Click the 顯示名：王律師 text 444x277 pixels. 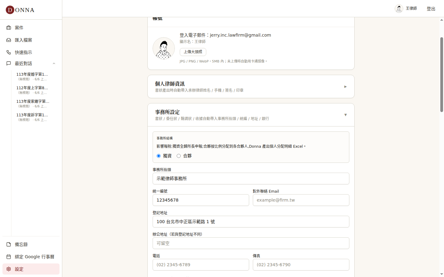pos(193,42)
